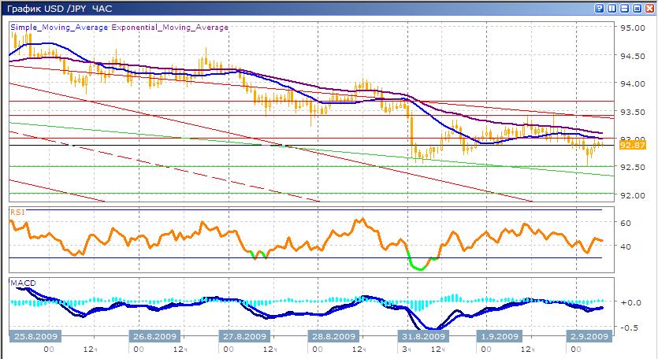Click the current price tag 92.87
Image resolution: width=658 pixels, height=359 pixels.
click(x=632, y=145)
